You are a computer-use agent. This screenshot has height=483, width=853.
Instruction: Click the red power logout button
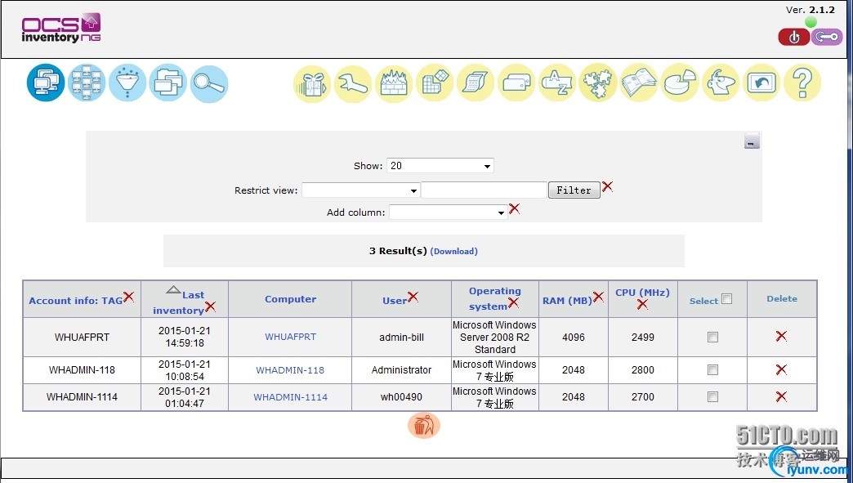click(x=793, y=37)
